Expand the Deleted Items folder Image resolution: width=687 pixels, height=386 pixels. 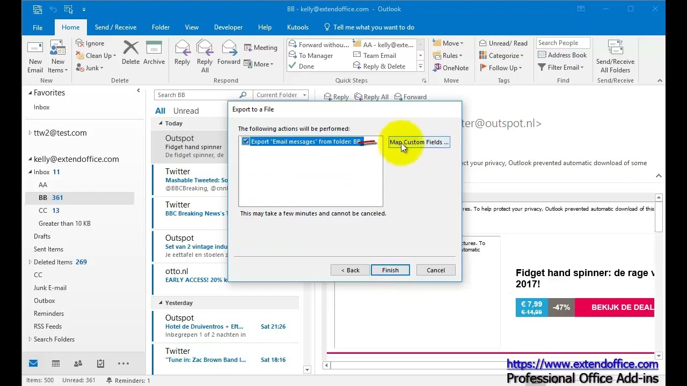click(x=30, y=262)
